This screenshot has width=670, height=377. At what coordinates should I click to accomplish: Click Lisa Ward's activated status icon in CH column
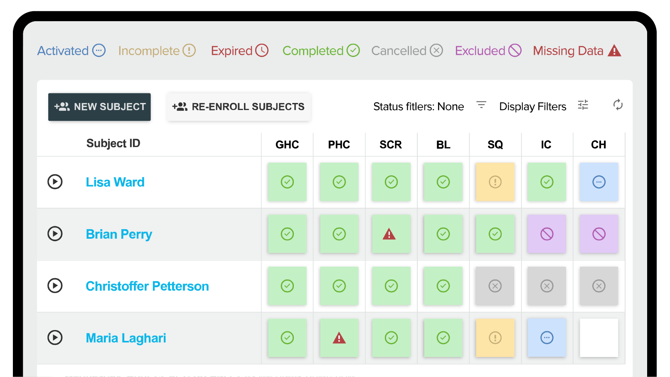click(599, 182)
